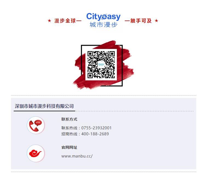This screenshot has width=208, height=181.
Task: Click the 招商热线 label
Action: (x=69, y=134)
